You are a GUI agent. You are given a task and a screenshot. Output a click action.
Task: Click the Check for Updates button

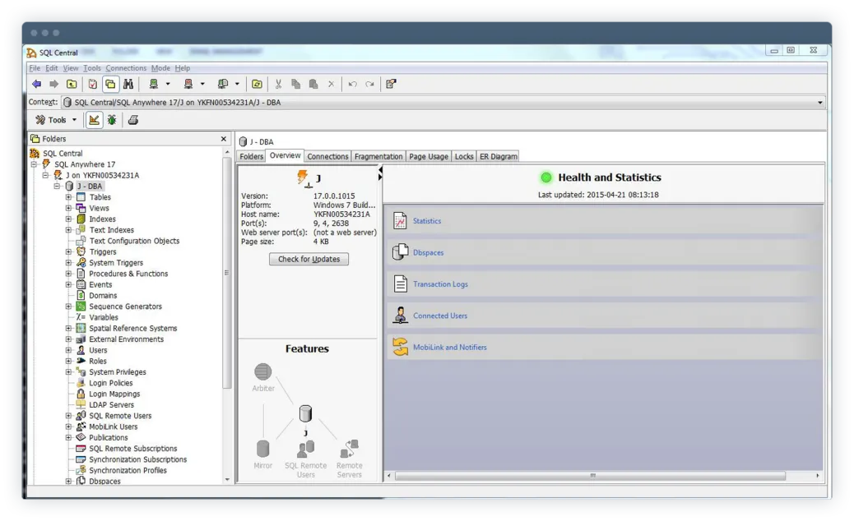(x=309, y=259)
